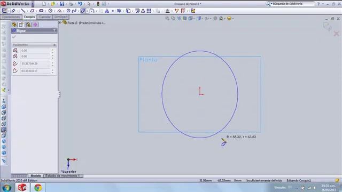
Task: Open the Ellipse tool dropdown arrow
Action: tap(87, 11)
